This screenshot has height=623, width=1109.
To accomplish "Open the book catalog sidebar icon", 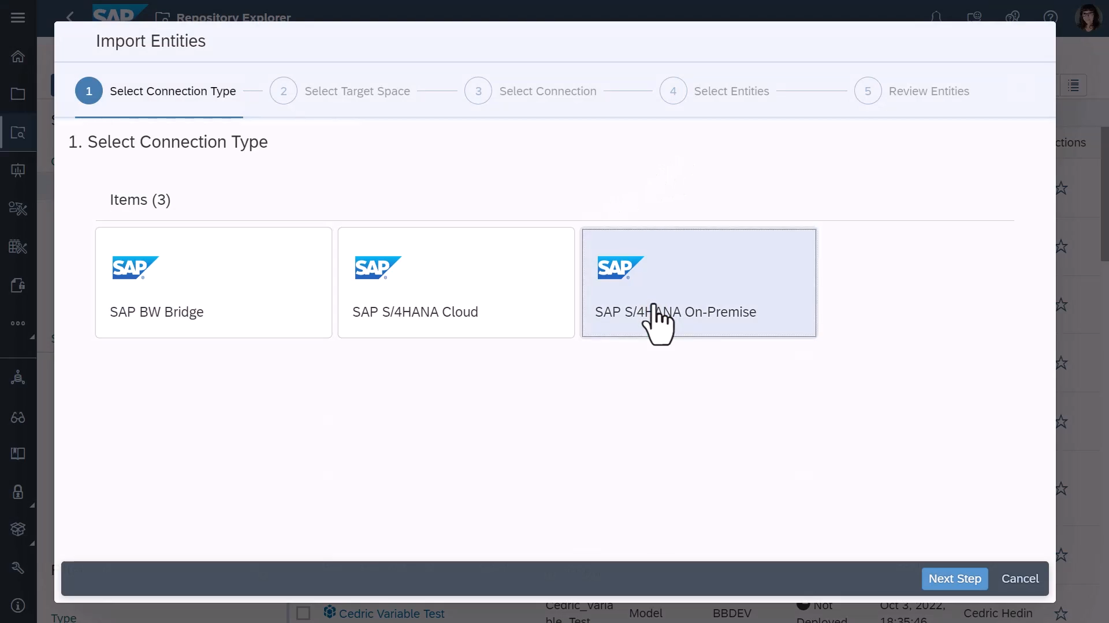I will [x=18, y=454].
